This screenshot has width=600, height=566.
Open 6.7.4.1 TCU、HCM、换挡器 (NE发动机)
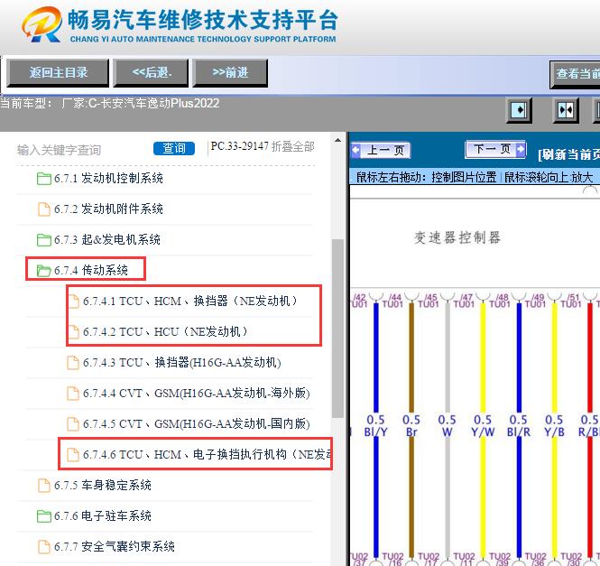[x=190, y=301]
